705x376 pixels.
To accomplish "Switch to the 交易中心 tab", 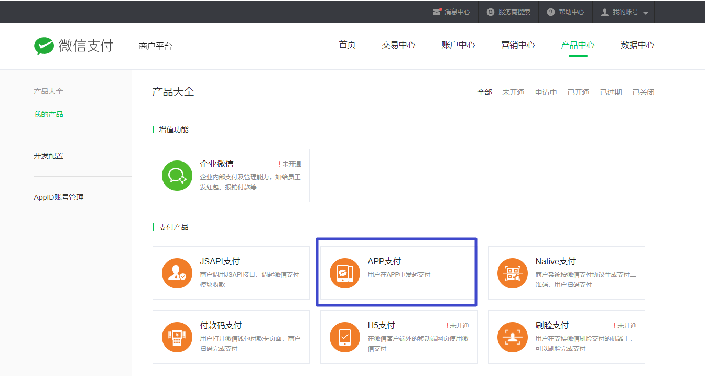I will (398, 45).
